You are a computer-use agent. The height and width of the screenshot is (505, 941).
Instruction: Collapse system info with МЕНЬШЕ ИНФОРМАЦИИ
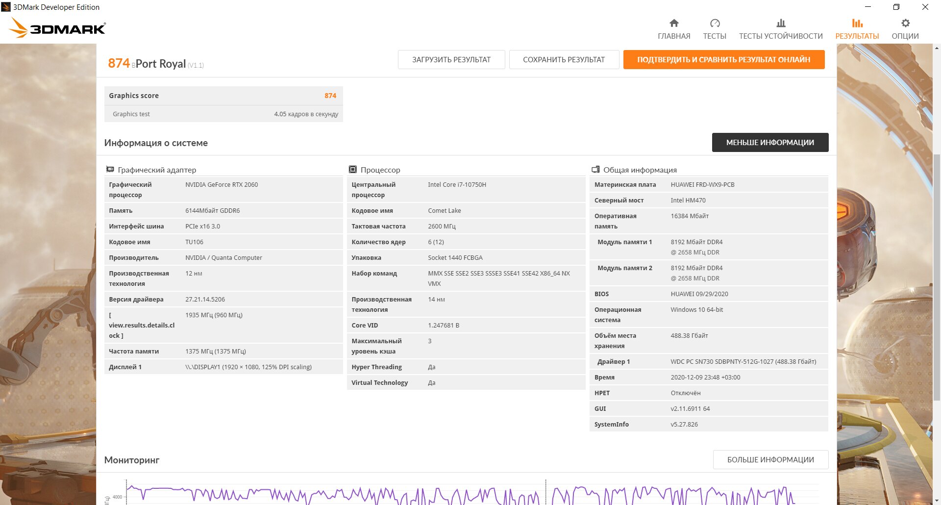(x=770, y=143)
